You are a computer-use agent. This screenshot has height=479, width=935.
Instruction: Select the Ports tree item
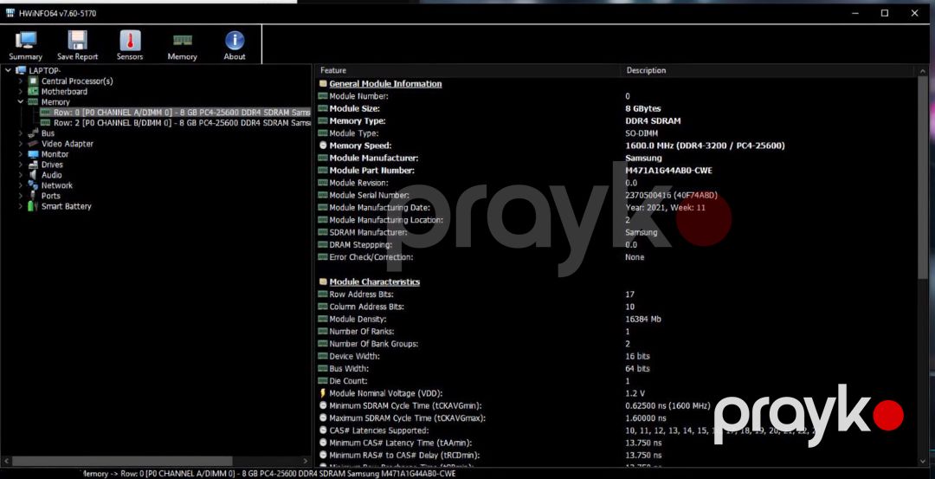point(51,196)
